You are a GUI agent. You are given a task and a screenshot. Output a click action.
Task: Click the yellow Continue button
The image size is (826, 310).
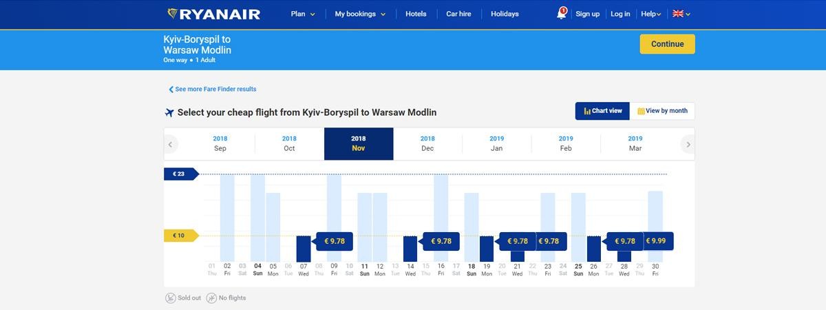(668, 44)
